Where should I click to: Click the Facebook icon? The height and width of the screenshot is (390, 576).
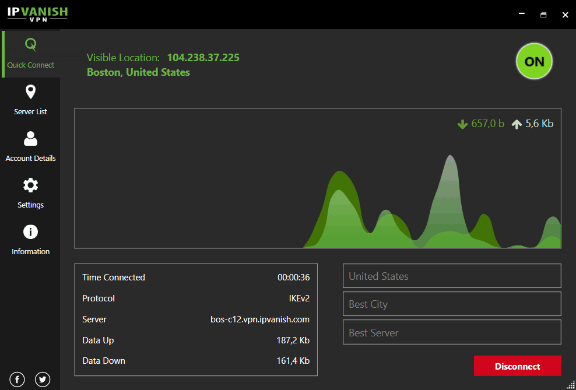[17, 380]
